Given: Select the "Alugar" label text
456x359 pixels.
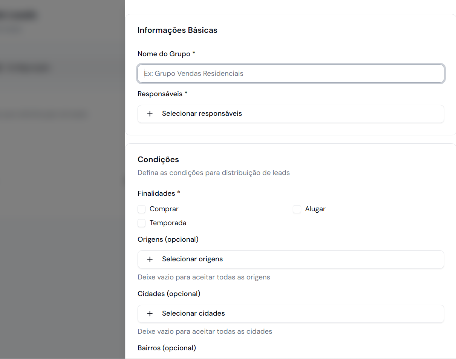Looking at the screenshot, I should pos(315,209).
